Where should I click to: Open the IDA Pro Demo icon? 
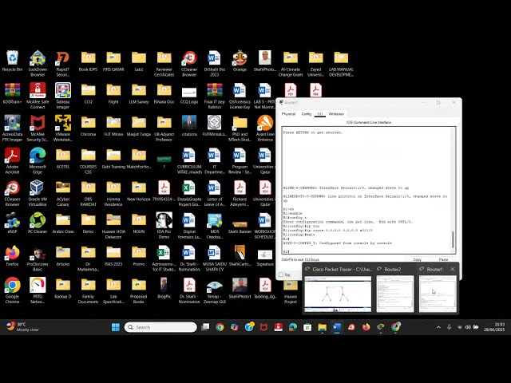click(x=164, y=226)
